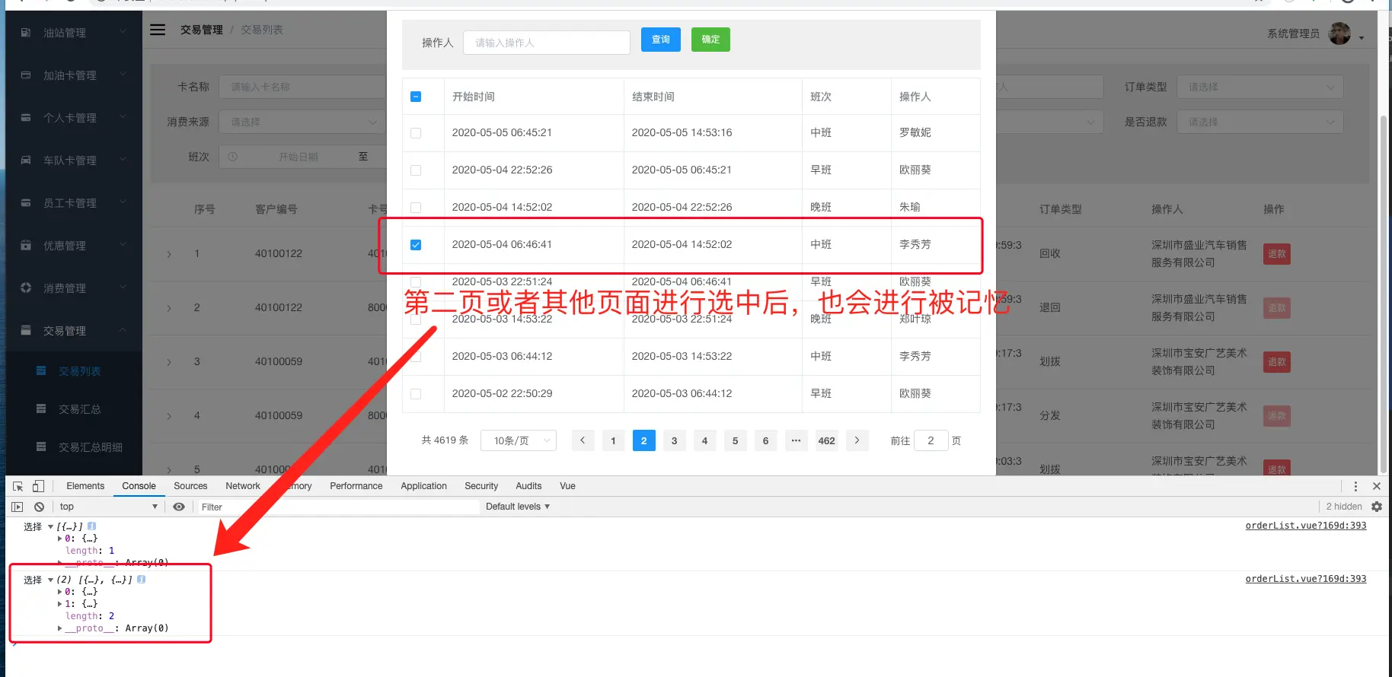Click the 个人卡管理 sidebar icon
This screenshot has height=677, width=1392.
click(x=26, y=118)
